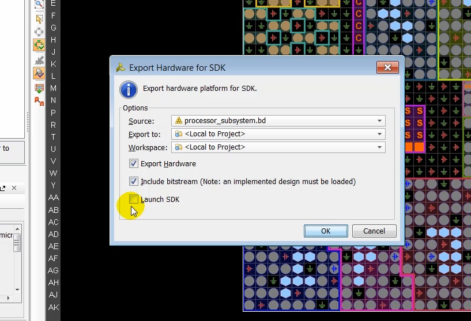Click scrollbar up arrow in left list
This screenshot has height=321, width=471.
(17, 229)
